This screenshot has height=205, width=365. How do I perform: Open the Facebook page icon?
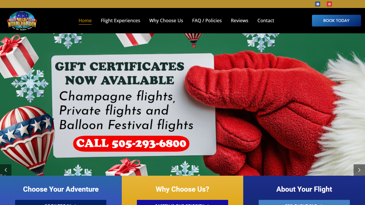[318, 4]
